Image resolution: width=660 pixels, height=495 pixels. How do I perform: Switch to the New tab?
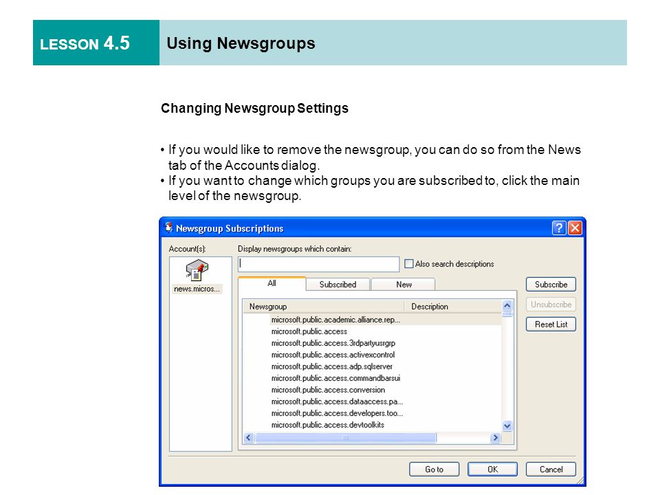(x=404, y=285)
